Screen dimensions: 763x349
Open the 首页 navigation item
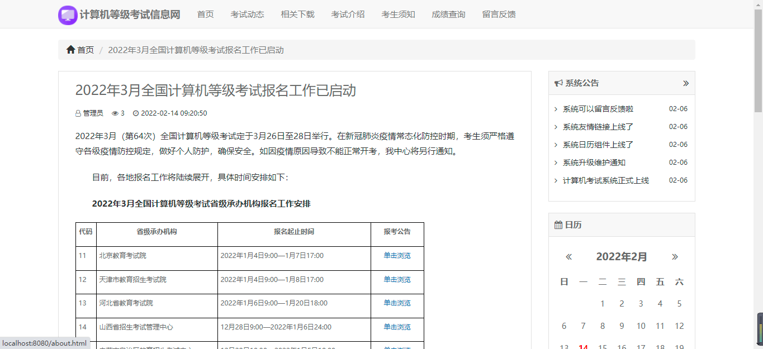[206, 14]
